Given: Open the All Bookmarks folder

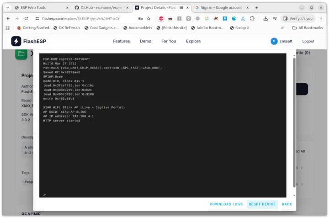Looking at the screenshot, I should 308,28.
